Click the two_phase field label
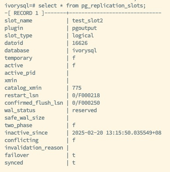The width and height of the screenshot is (170, 172). click(18, 125)
